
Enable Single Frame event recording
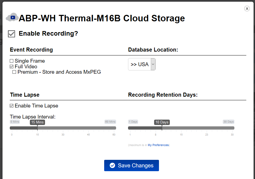(12, 61)
